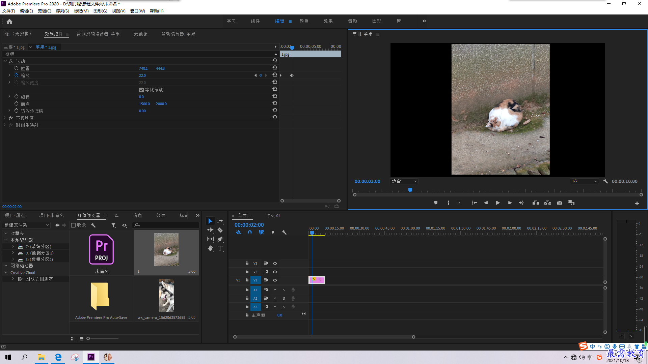
Task: Select the Slip tool
Action: (210, 239)
